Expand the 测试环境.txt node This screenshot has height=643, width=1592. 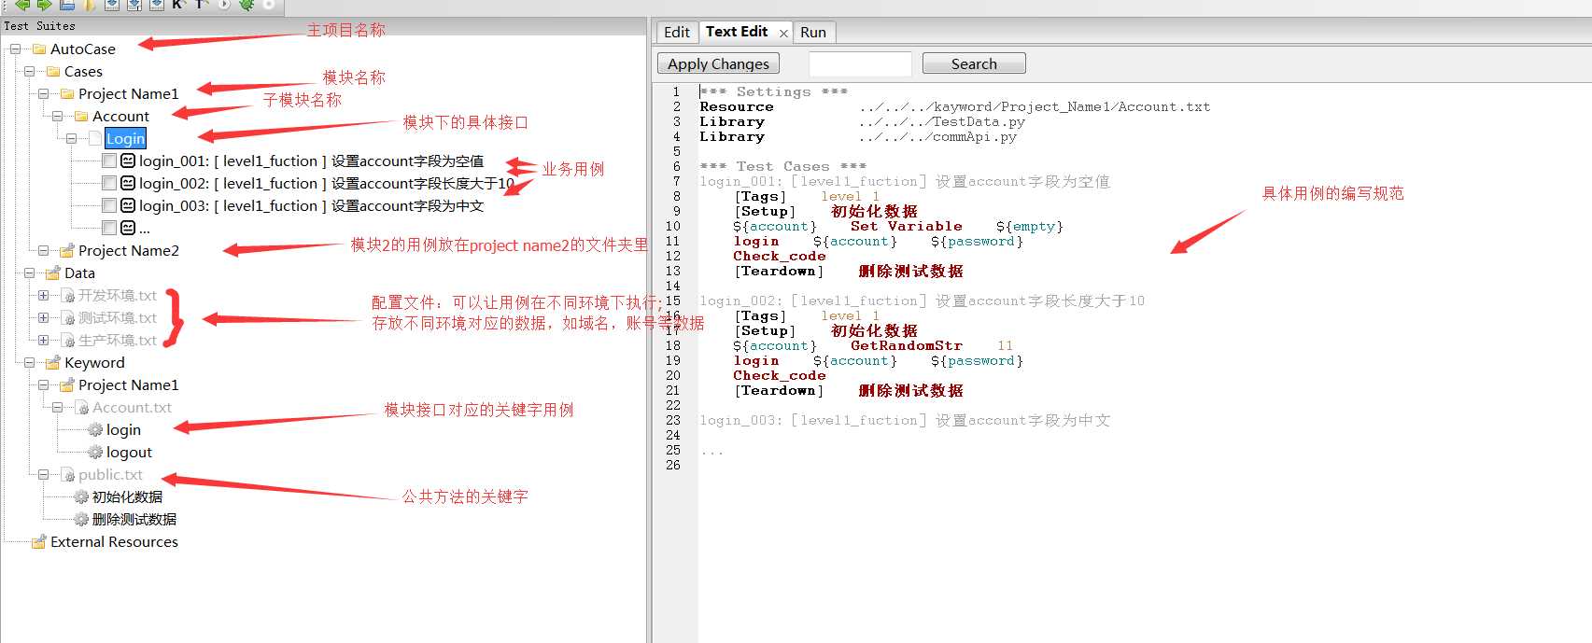[x=43, y=317]
